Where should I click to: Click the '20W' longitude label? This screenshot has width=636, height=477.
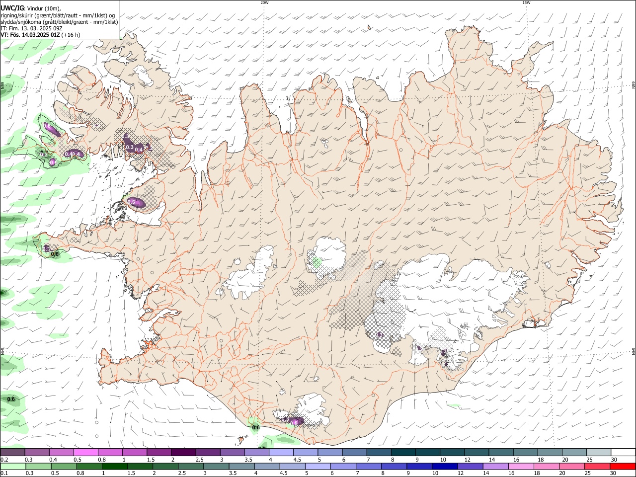pyautogui.click(x=264, y=2)
